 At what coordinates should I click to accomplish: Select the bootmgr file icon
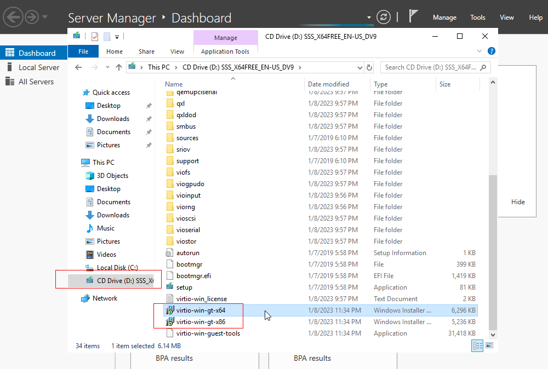click(170, 264)
